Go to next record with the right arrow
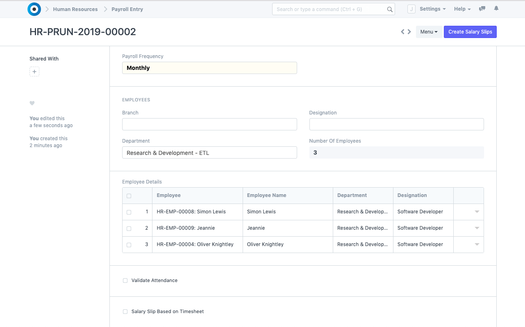 (409, 31)
